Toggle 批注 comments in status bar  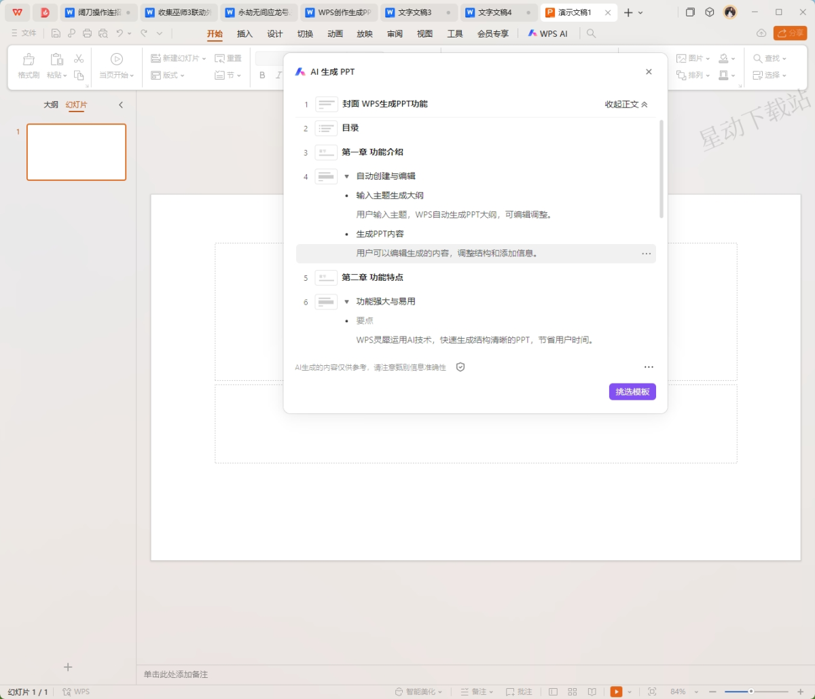point(520,692)
